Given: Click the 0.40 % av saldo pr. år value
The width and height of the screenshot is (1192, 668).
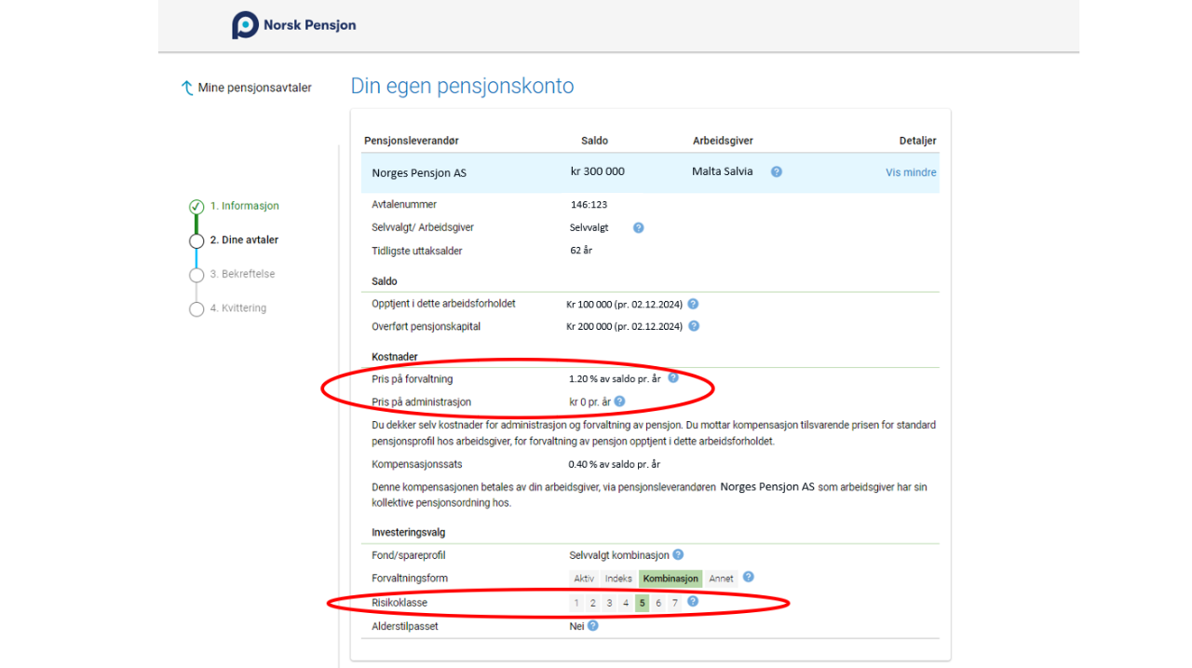Looking at the screenshot, I should click(615, 464).
